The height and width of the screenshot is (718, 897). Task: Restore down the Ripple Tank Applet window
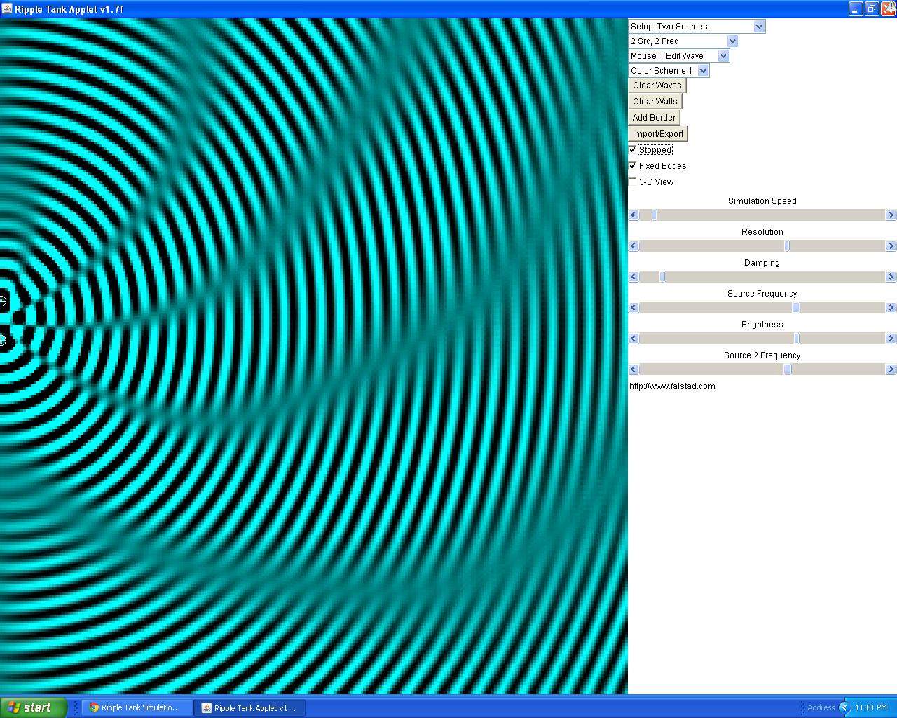pos(872,9)
